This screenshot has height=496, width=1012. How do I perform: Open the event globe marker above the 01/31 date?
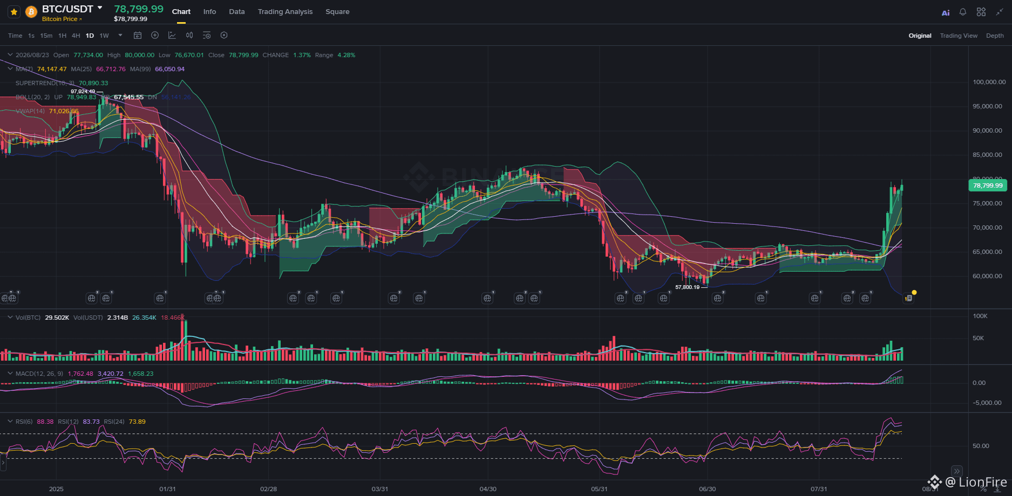click(x=160, y=298)
